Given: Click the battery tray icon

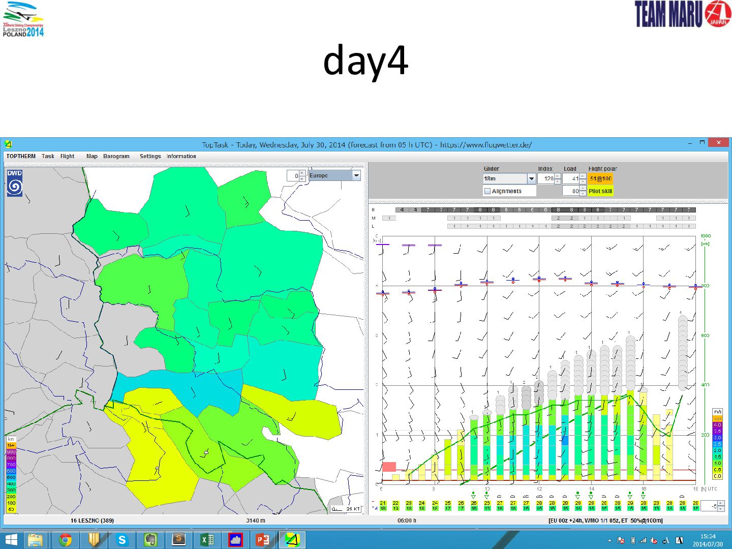Looking at the screenshot, I should pyautogui.click(x=633, y=540).
